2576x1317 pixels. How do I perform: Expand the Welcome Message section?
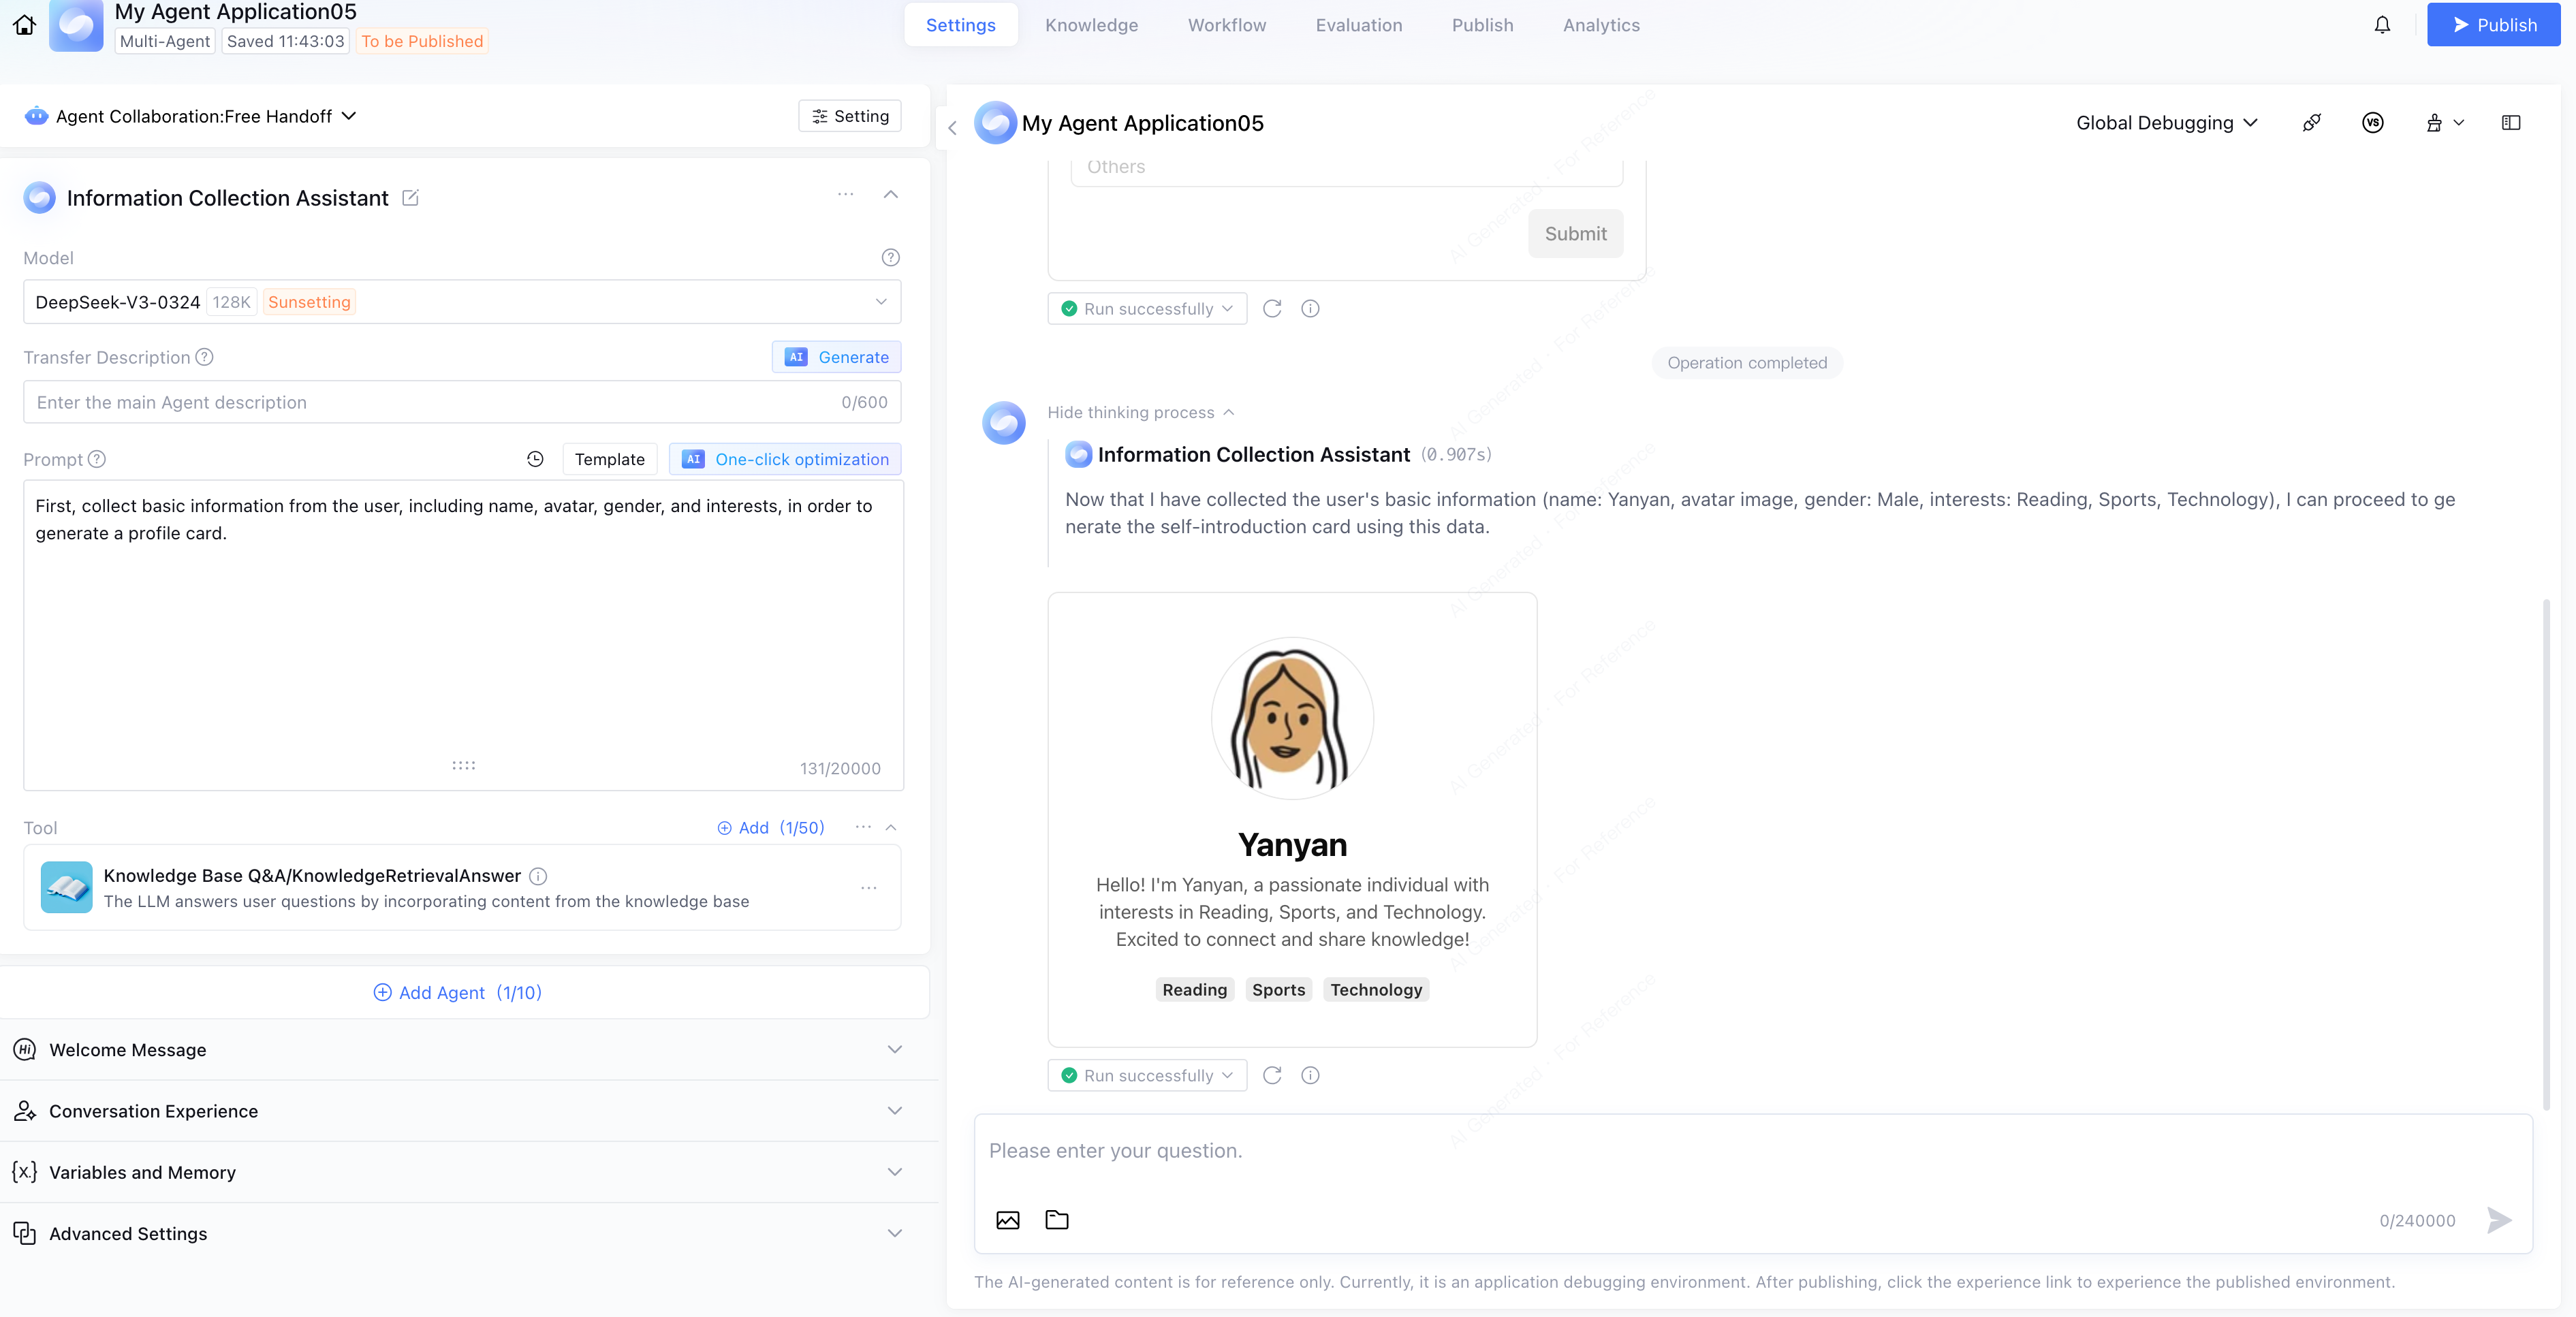[894, 1049]
